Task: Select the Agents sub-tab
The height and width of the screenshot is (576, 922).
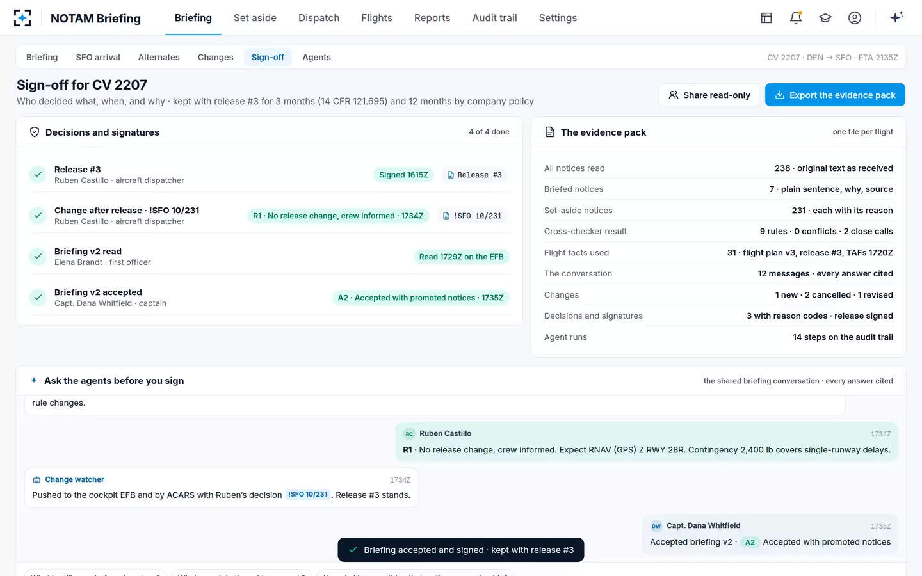Action: pyautogui.click(x=316, y=57)
